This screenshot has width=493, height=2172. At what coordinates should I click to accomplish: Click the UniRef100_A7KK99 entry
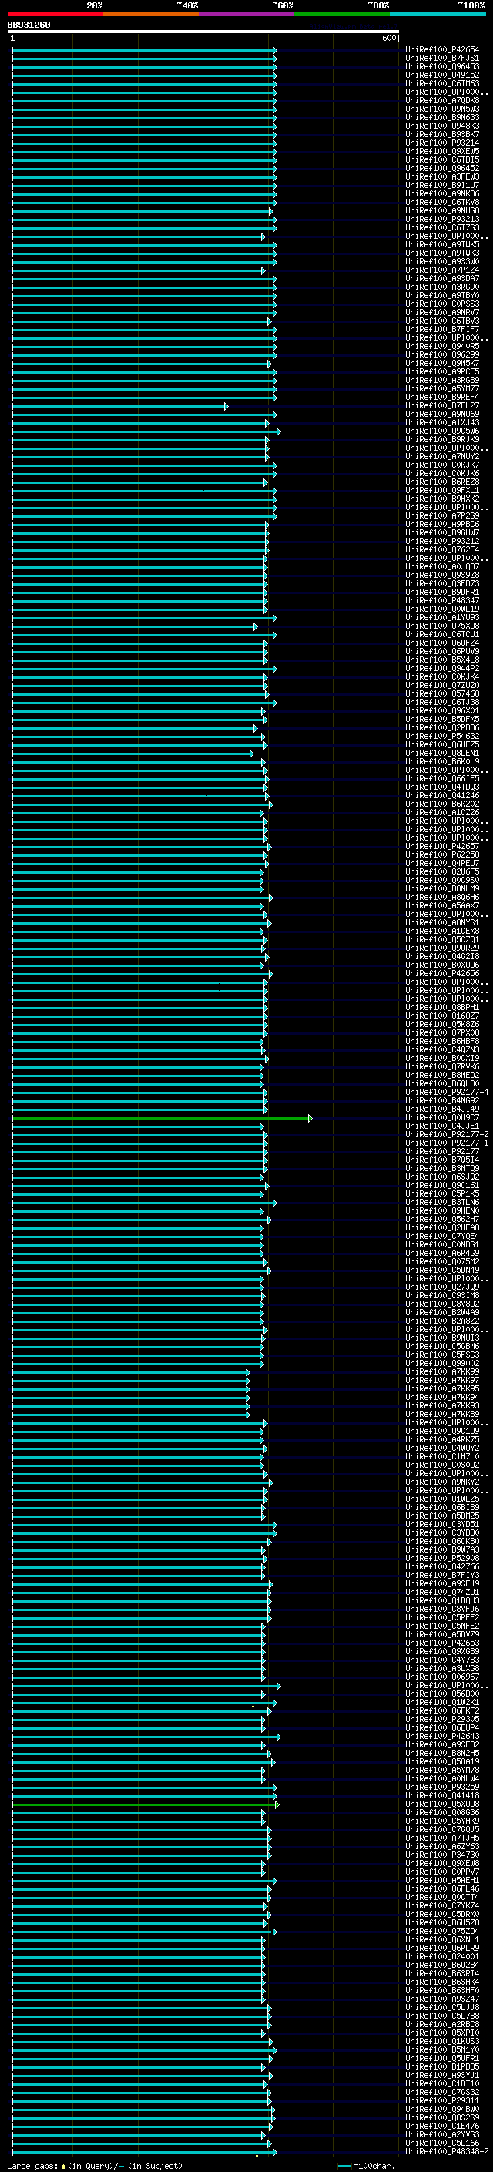[x=442, y=1371]
